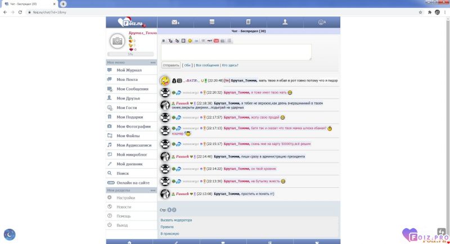This screenshot has width=450, height=244.
Task: Bookmark this page with the star icon
Action: coord(421,12)
